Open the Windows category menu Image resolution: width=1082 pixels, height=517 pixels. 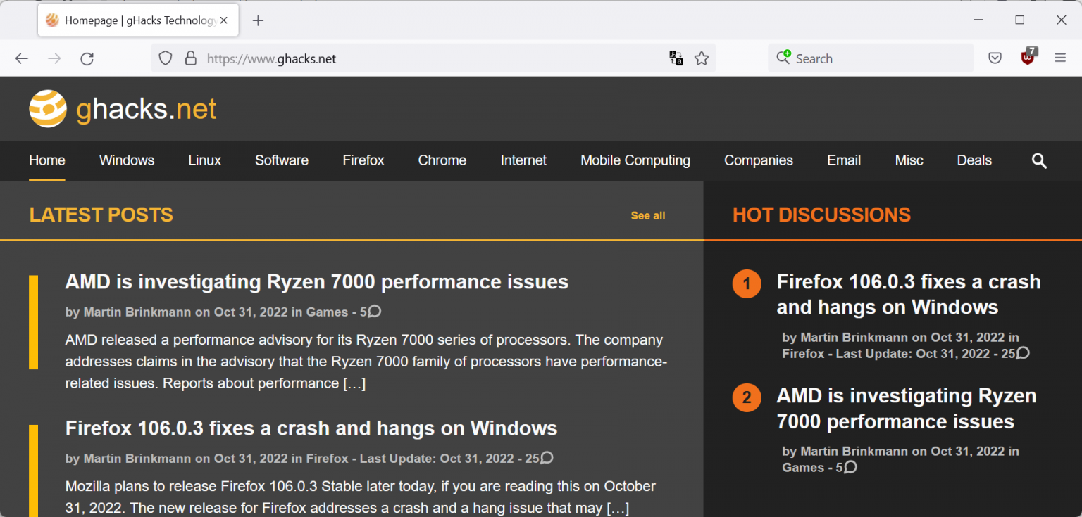pyautogui.click(x=127, y=160)
